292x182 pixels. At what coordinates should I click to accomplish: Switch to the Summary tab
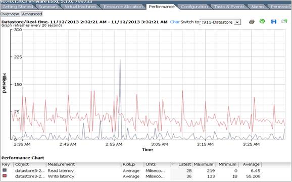coord(48,7)
